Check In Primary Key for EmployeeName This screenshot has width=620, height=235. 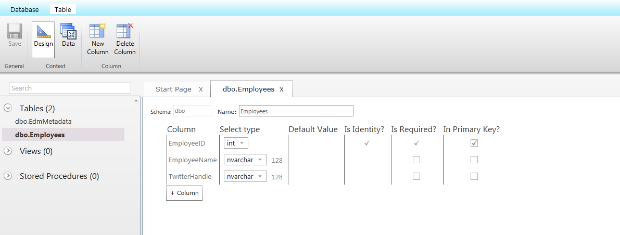(474, 160)
